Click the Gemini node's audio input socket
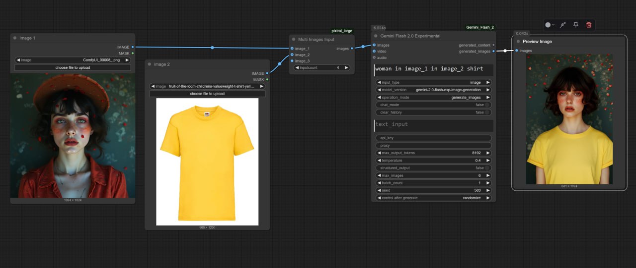 tap(374, 57)
